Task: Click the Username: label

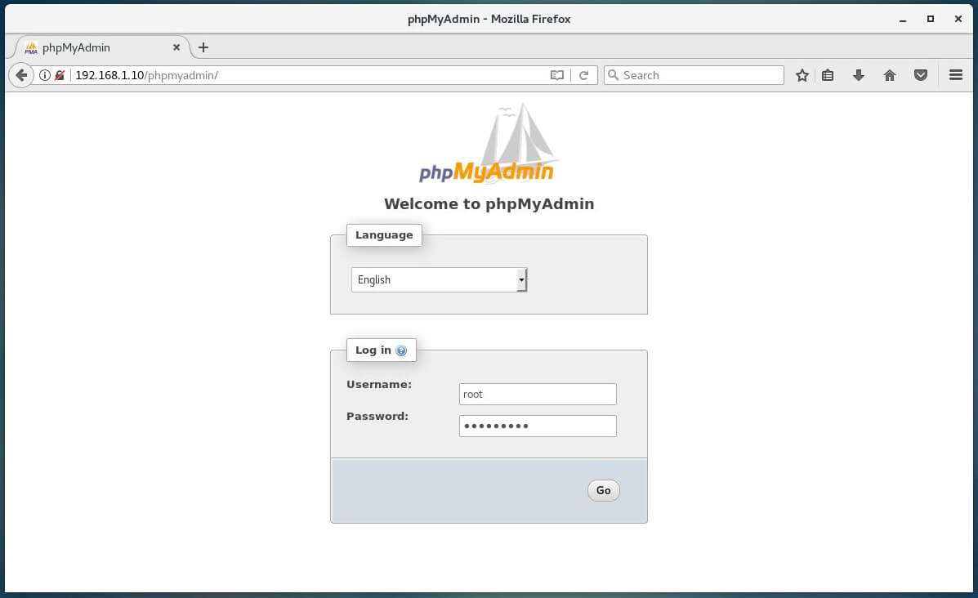Action: 379,385
